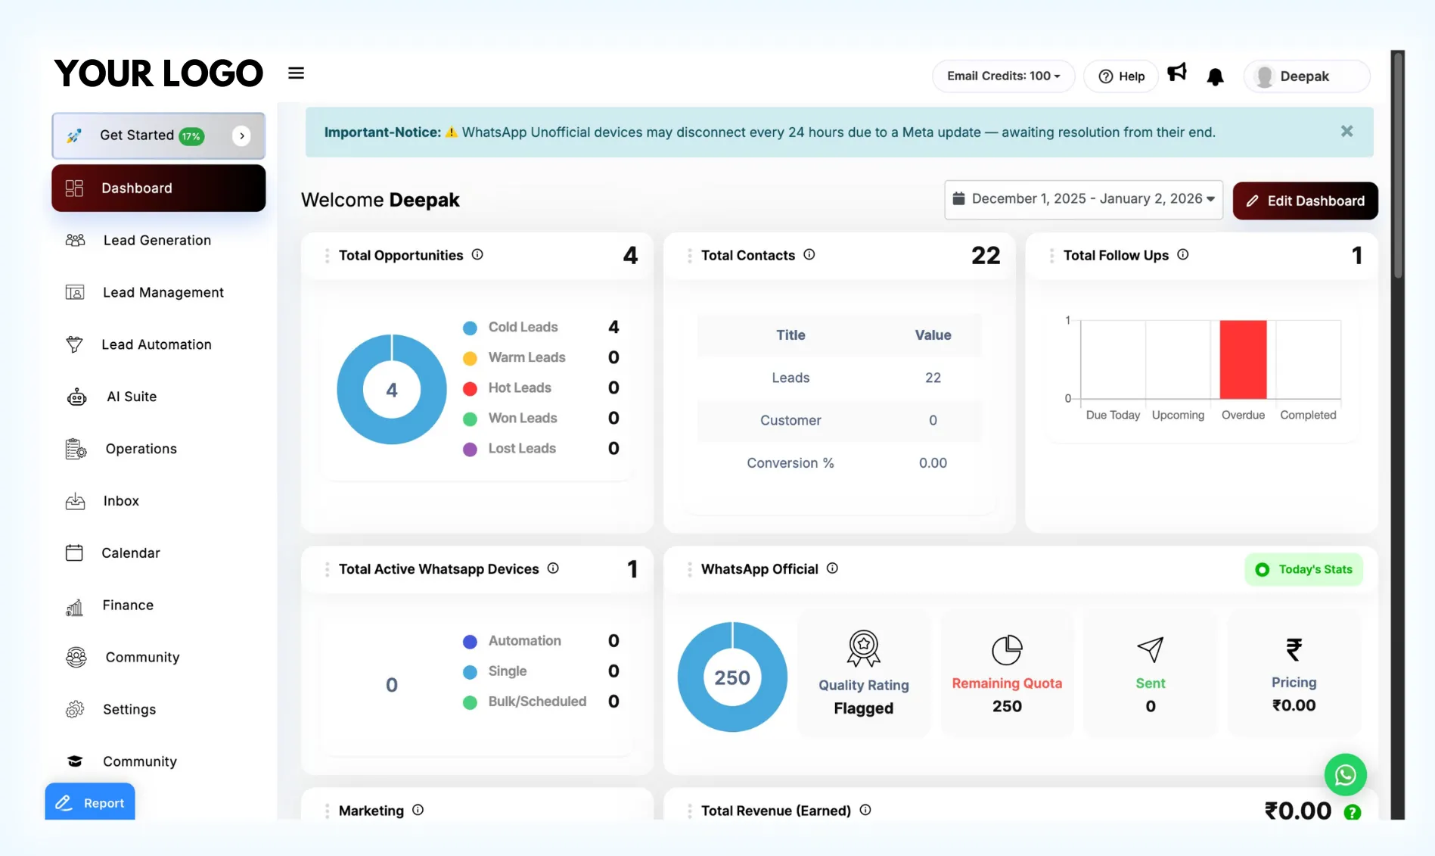The image size is (1435, 856).
Task: Click the hamburger menu icon
Action: (x=296, y=73)
